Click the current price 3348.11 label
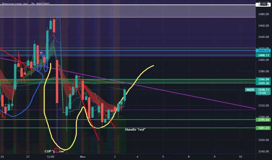 [x=263, y=90]
